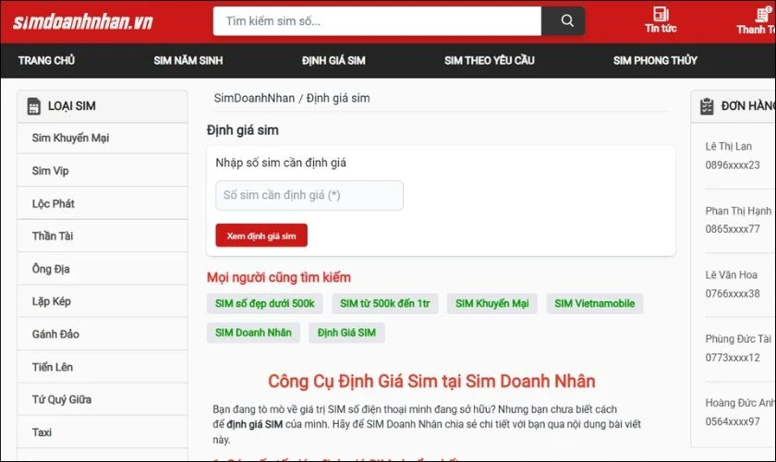Select Lặp Kép category

pyautogui.click(x=103, y=301)
